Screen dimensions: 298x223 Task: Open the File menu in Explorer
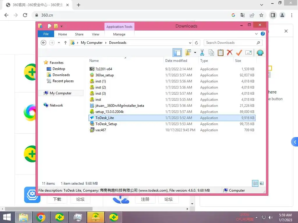tap(46, 34)
